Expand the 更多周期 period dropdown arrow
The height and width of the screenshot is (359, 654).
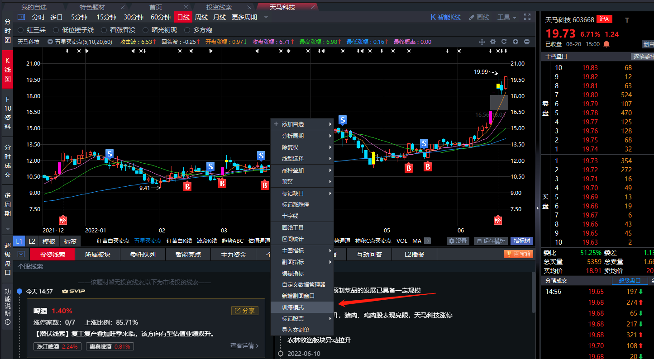click(266, 18)
